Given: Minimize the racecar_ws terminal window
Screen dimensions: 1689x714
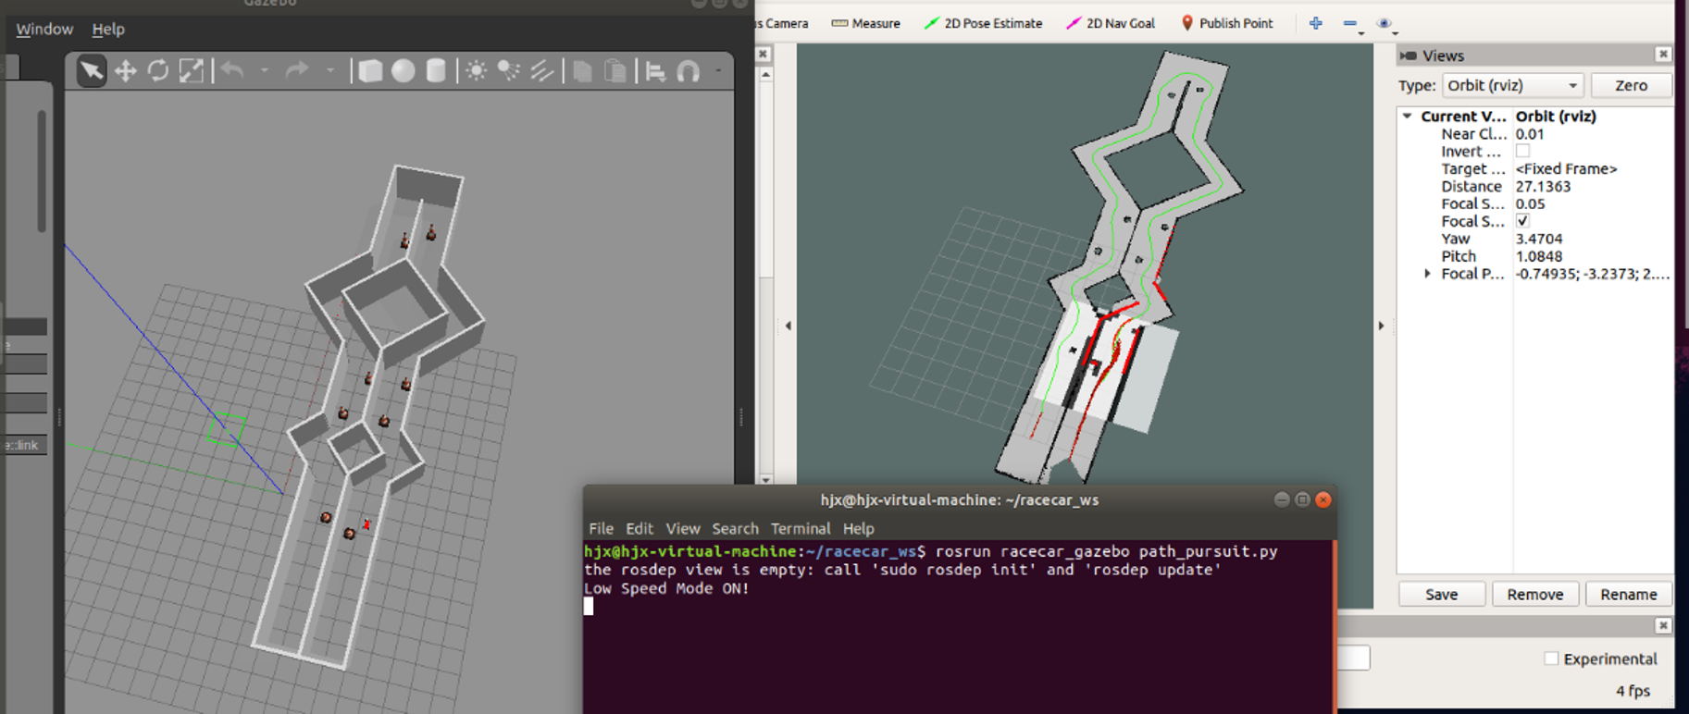Looking at the screenshot, I should pyautogui.click(x=1281, y=499).
